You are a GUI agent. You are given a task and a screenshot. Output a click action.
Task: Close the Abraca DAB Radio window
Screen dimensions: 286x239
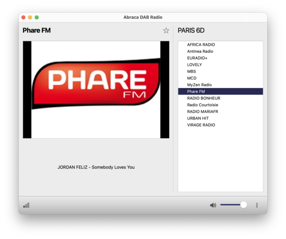tap(23, 17)
